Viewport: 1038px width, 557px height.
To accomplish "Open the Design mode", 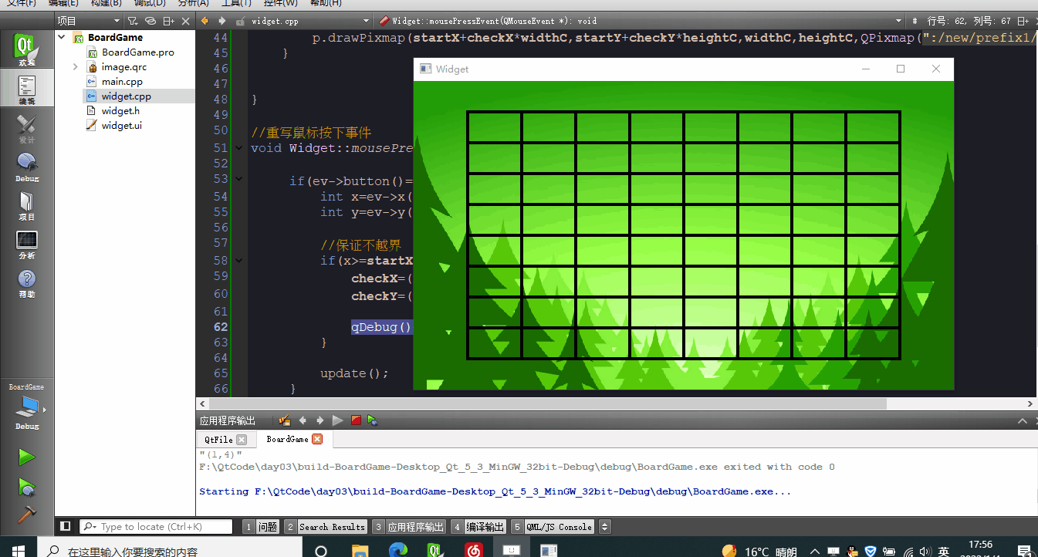I will coord(26,127).
